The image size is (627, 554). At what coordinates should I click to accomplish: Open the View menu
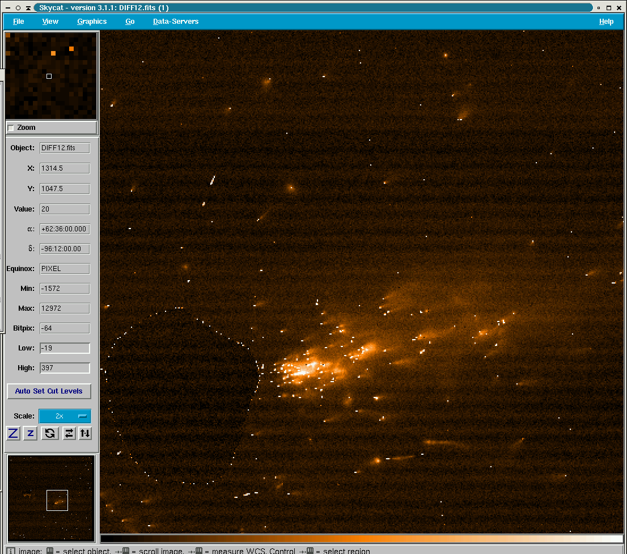click(50, 22)
